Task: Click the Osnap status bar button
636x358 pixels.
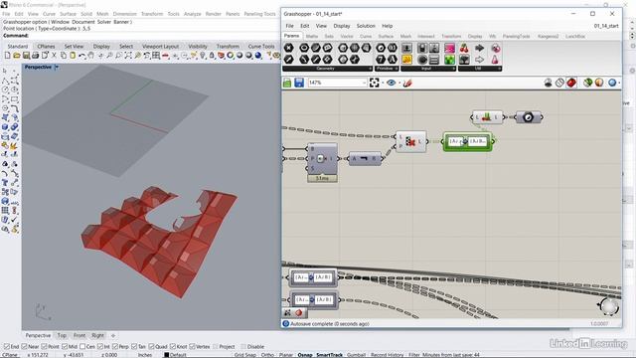Action: click(305, 355)
